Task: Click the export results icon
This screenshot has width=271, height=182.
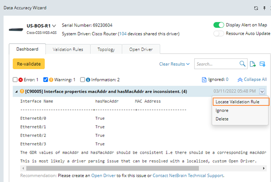Action: point(253,64)
